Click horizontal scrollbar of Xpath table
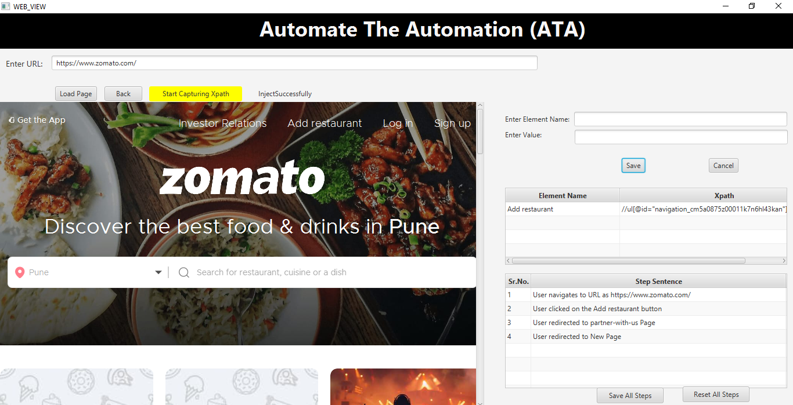This screenshot has height=405, width=793. pyautogui.click(x=629, y=261)
